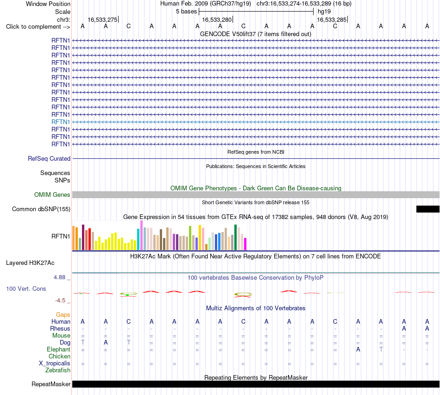Click the 'Click to complement -->' label
The image size is (440, 395).
[x=38, y=27]
